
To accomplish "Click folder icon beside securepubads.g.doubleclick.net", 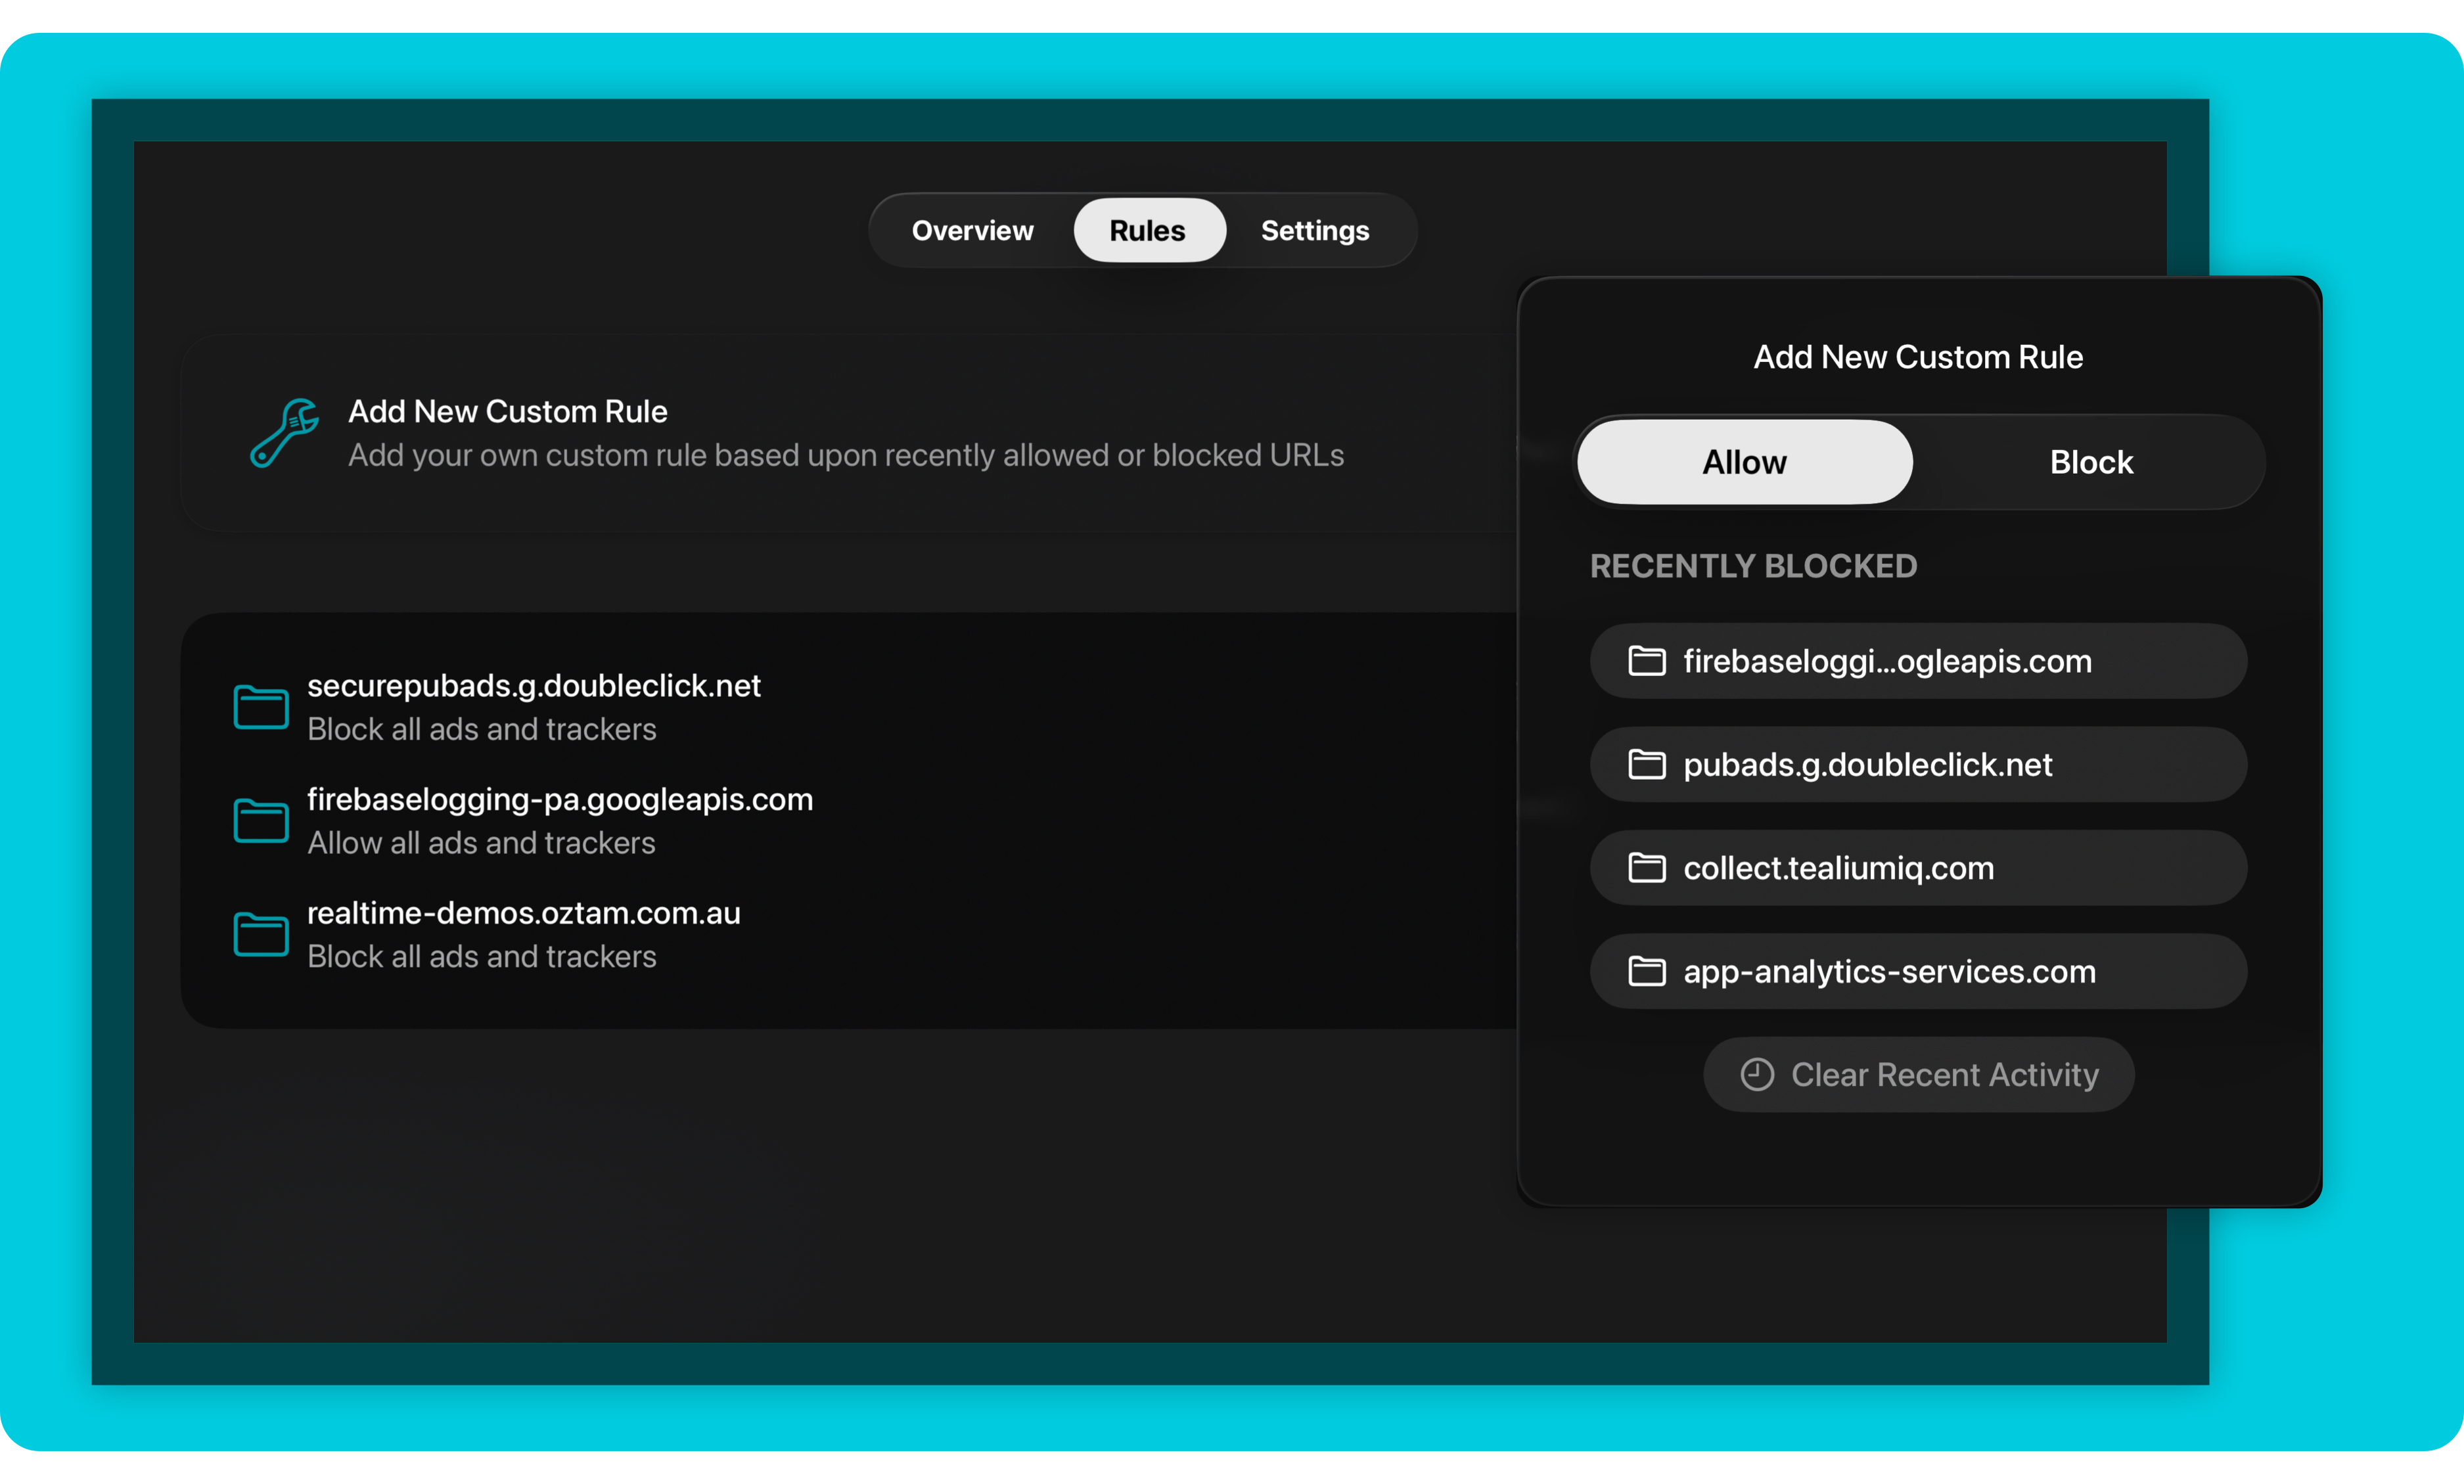I will pyautogui.click(x=261, y=707).
